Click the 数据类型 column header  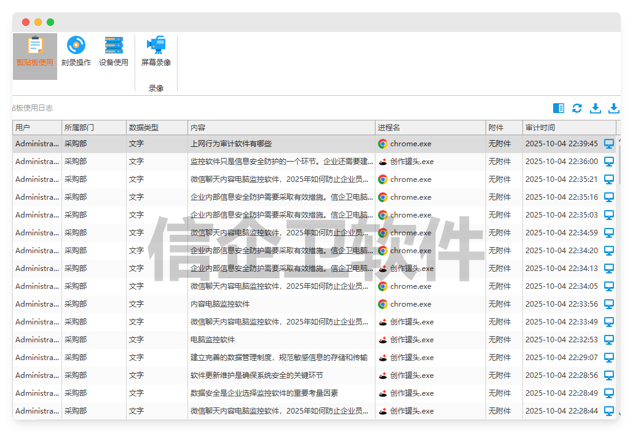coord(157,128)
